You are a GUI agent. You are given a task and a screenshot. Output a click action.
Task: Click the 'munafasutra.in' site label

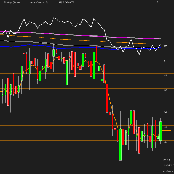[39, 2]
